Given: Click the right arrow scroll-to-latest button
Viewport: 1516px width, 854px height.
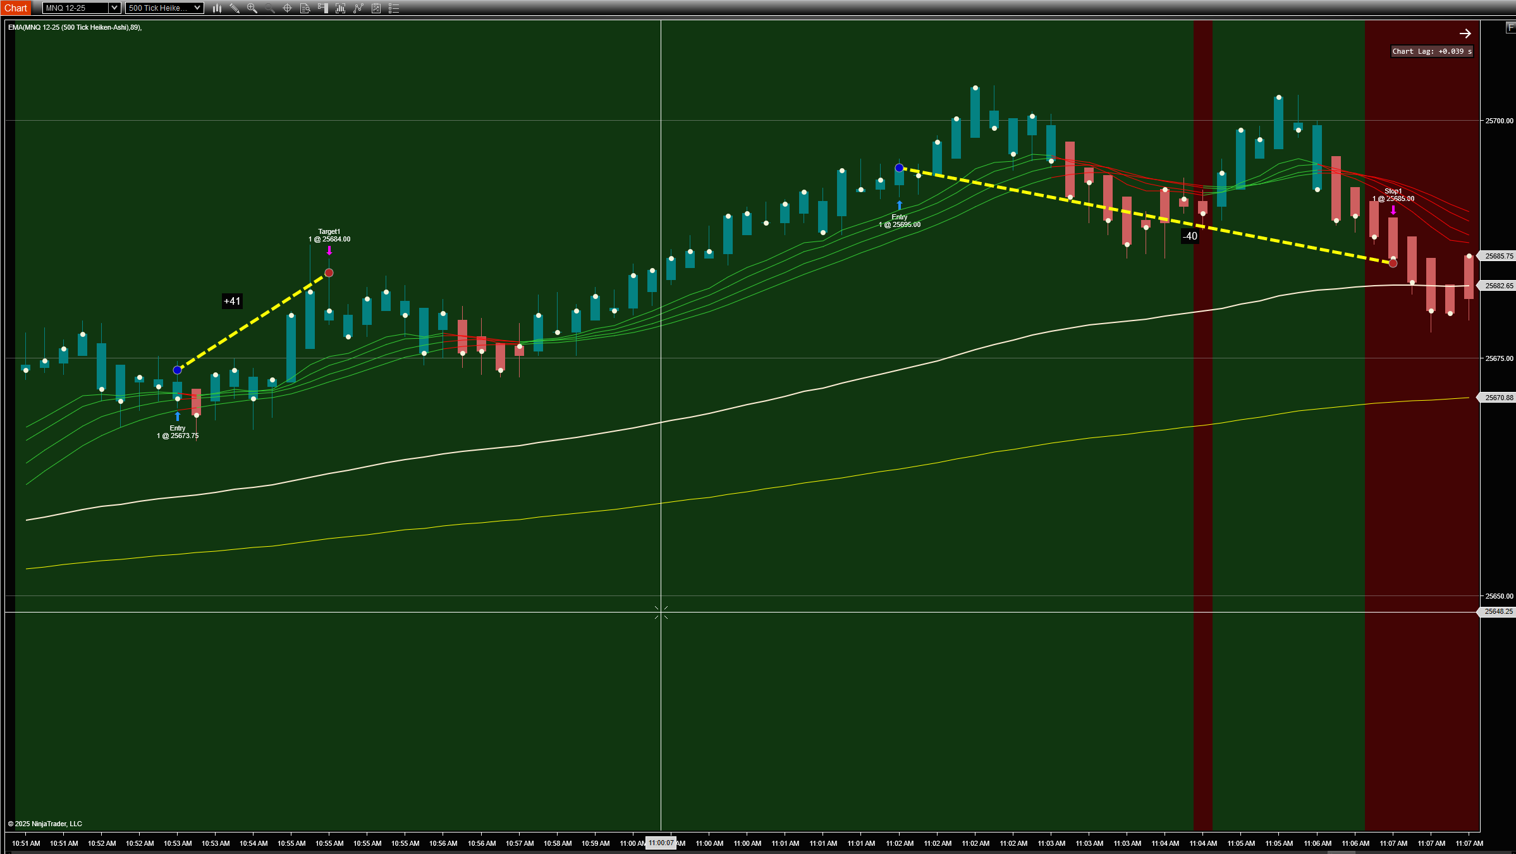Looking at the screenshot, I should pyautogui.click(x=1465, y=34).
